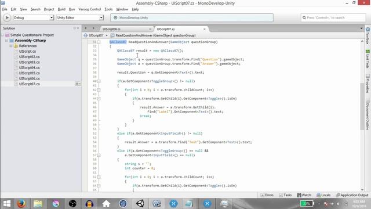Collapse the Simple Questionaire Project solution node
This screenshot has width=371, height=209.
(2, 35)
